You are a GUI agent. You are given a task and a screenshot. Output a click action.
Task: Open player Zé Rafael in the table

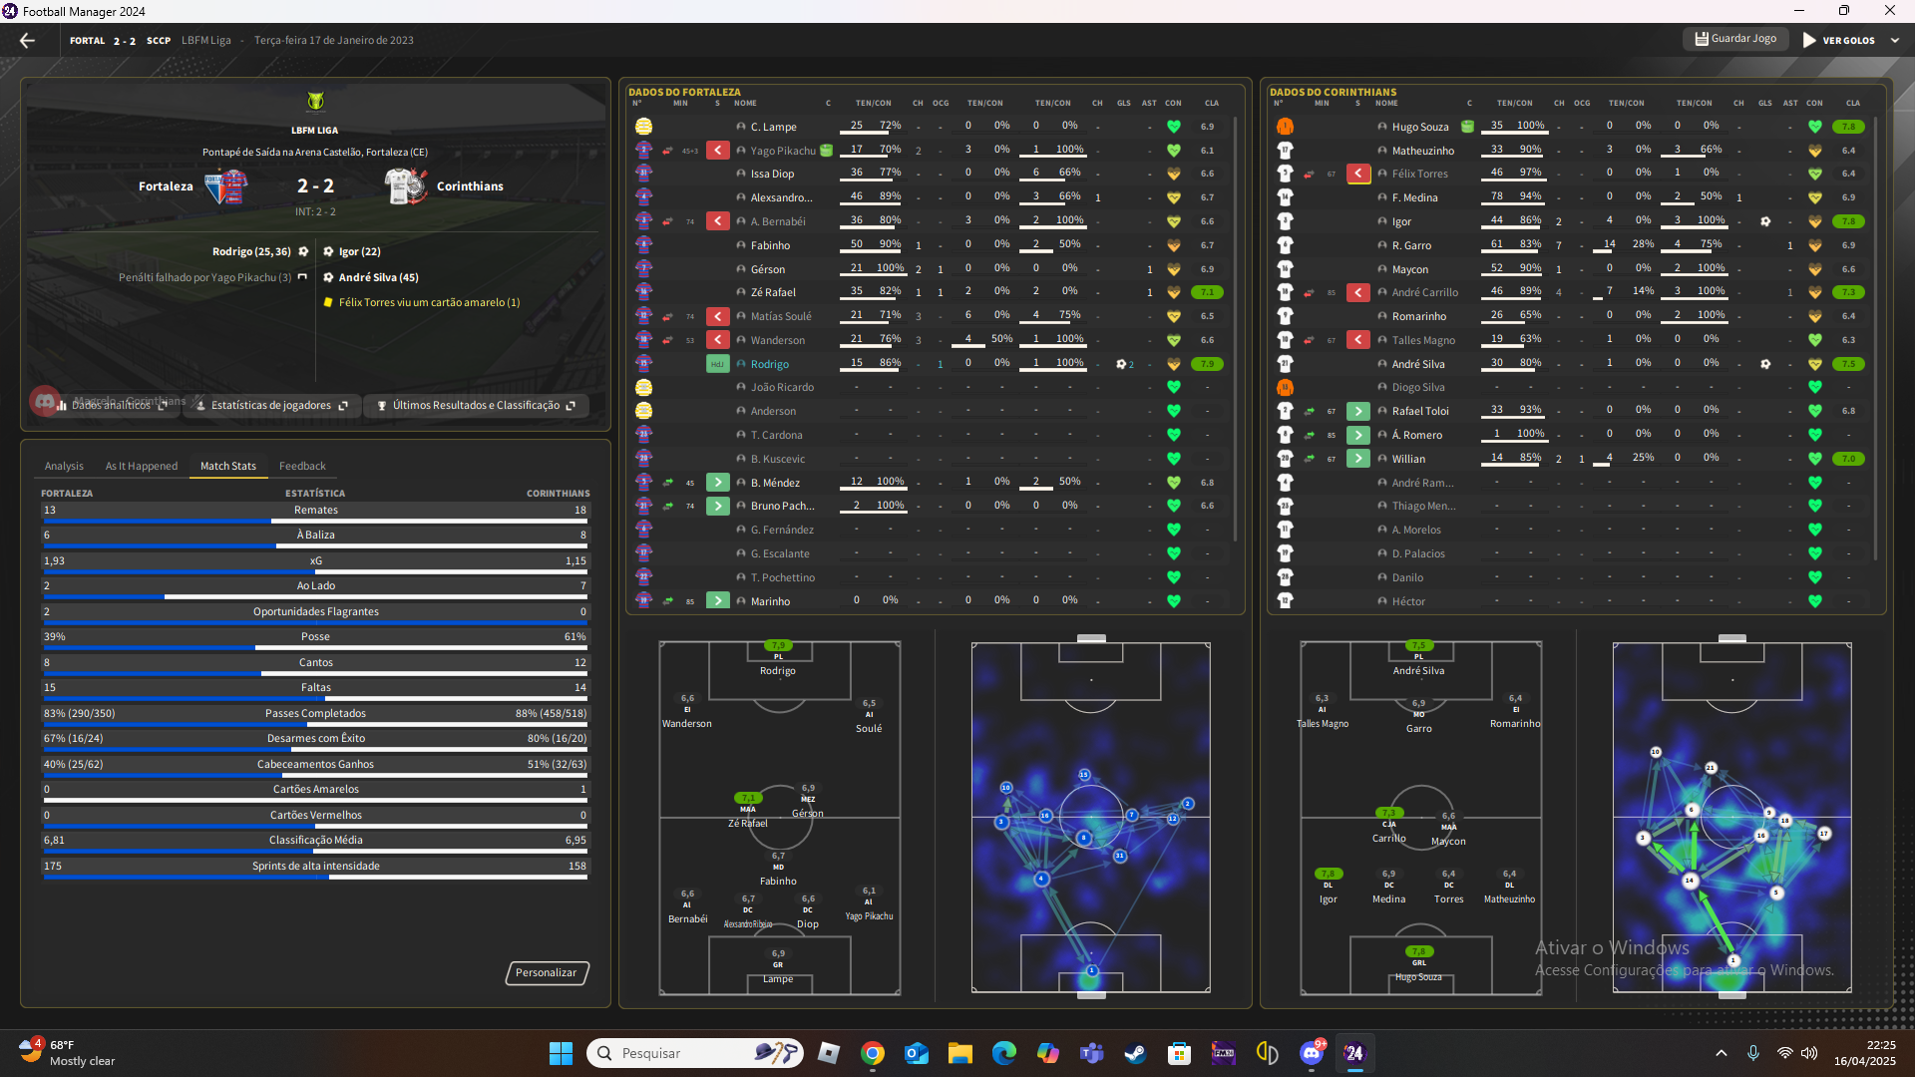[773, 292]
